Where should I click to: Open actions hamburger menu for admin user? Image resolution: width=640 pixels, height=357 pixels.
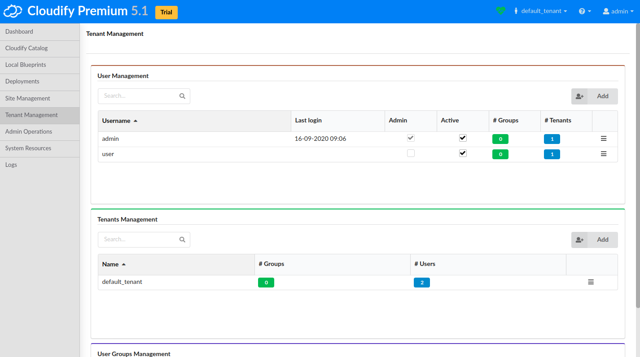[x=604, y=139]
